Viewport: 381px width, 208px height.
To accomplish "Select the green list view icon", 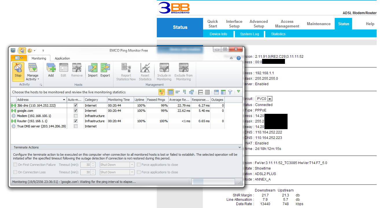I will tap(185, 92).
